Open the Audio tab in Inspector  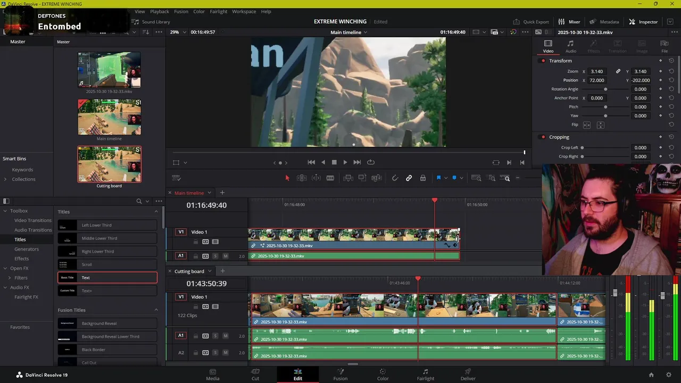[570, 46]
